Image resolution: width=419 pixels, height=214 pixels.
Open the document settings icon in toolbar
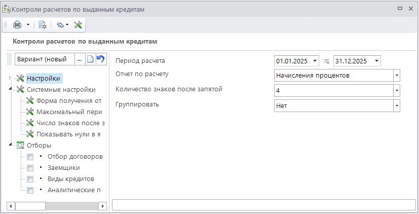point(43,24)
